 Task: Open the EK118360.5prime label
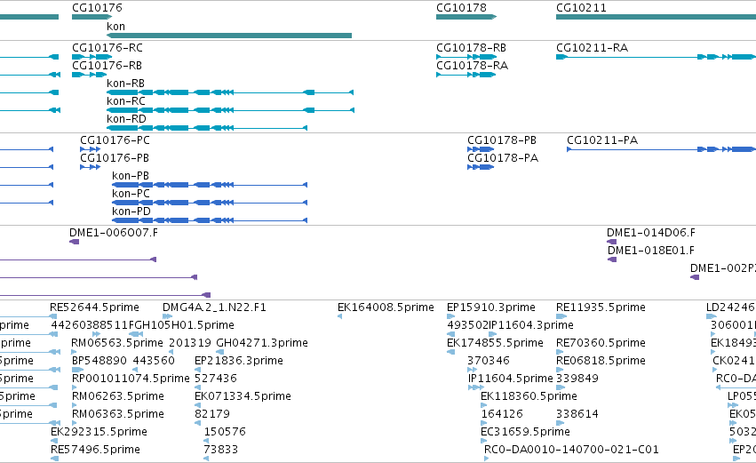point(529,396)
